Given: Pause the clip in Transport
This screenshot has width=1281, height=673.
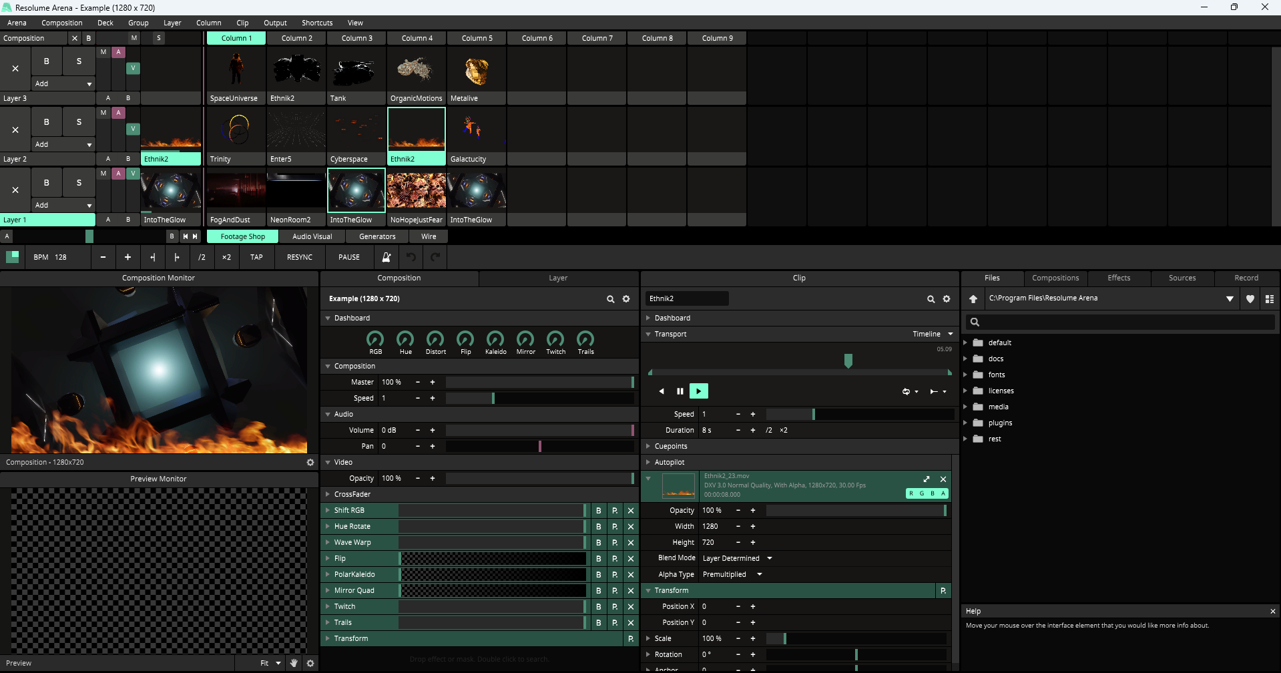Looking at the screenshot, I should (x=680, y=391).
